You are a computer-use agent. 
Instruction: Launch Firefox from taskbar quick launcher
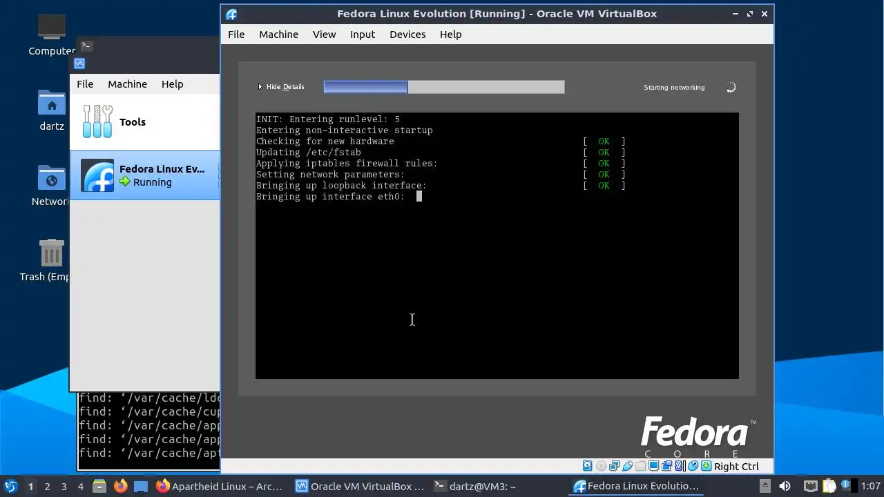click(120, 486)
